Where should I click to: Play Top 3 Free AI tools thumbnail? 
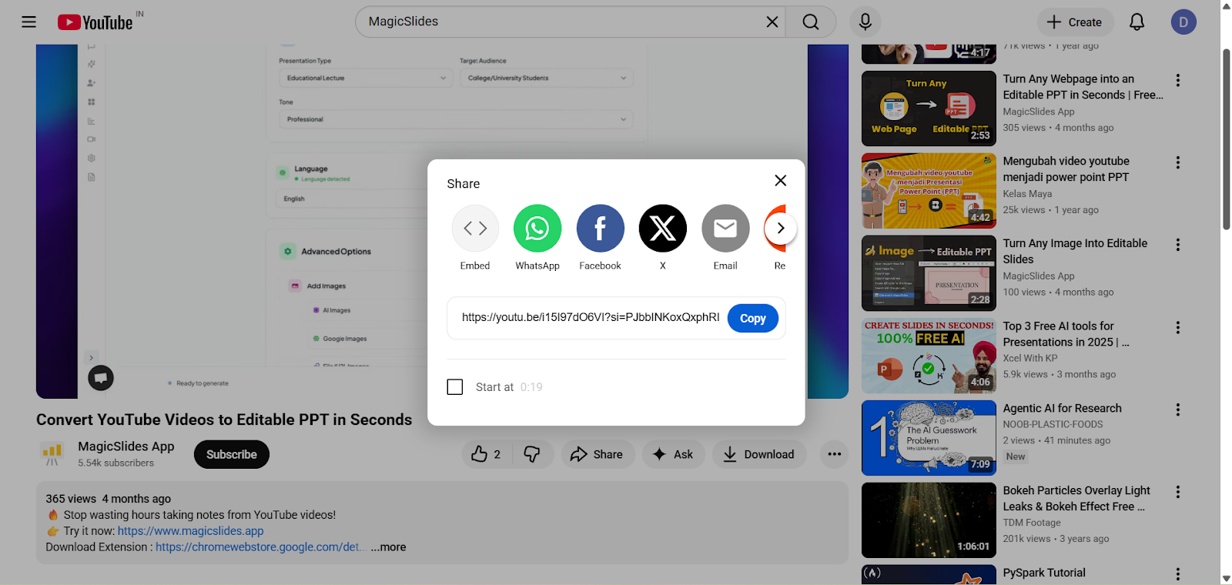pos(929,356)
